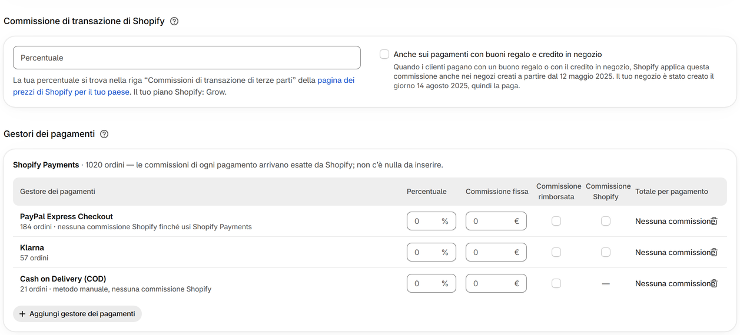Delete the Klarna row
The height and width of the screenshot is (335, 740).
click(x=714, y=252)
